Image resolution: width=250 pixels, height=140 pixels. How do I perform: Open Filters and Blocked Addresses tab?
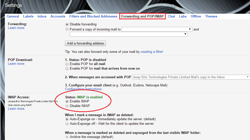click(93, 16)
